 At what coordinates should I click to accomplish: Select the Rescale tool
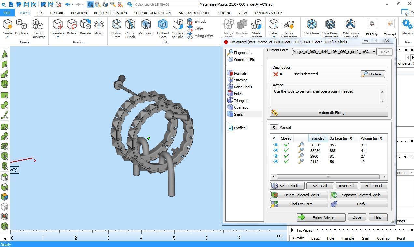point(85,27)
